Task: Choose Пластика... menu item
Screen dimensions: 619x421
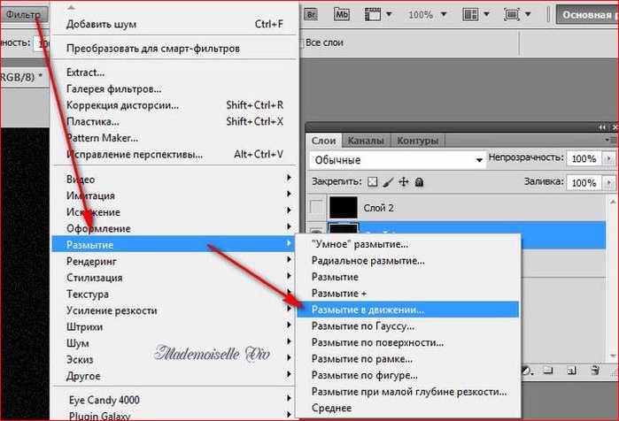Action: (x=174, y=121)
